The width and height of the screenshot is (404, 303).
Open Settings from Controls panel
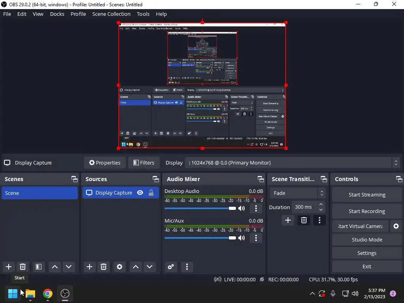367,253
